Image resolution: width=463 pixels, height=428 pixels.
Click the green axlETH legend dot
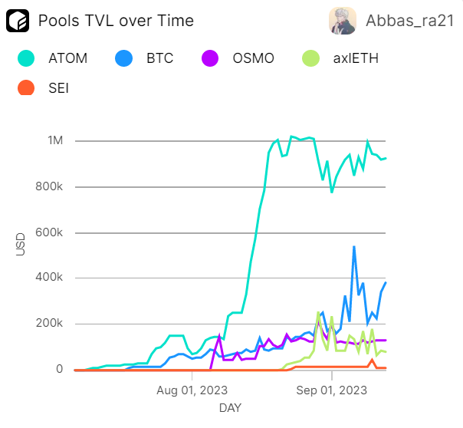[312, 58]
